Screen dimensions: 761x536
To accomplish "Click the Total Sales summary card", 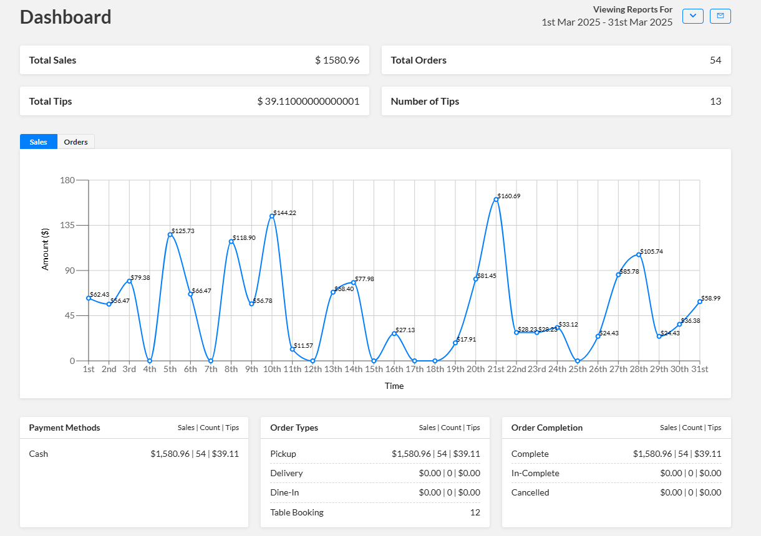I will tap(195, 60).
